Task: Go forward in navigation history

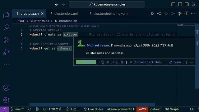Action: coord(63,4)
